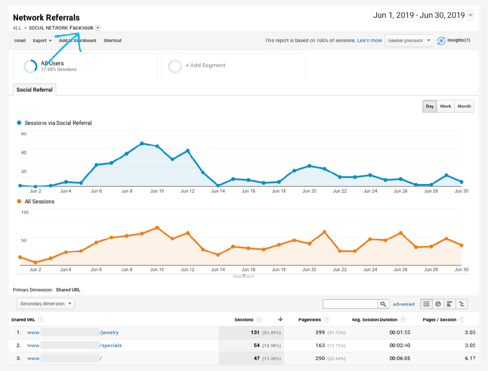488x371 pixels.
Task: Toggle the graph to Month view
Action: tap(464, 106)
